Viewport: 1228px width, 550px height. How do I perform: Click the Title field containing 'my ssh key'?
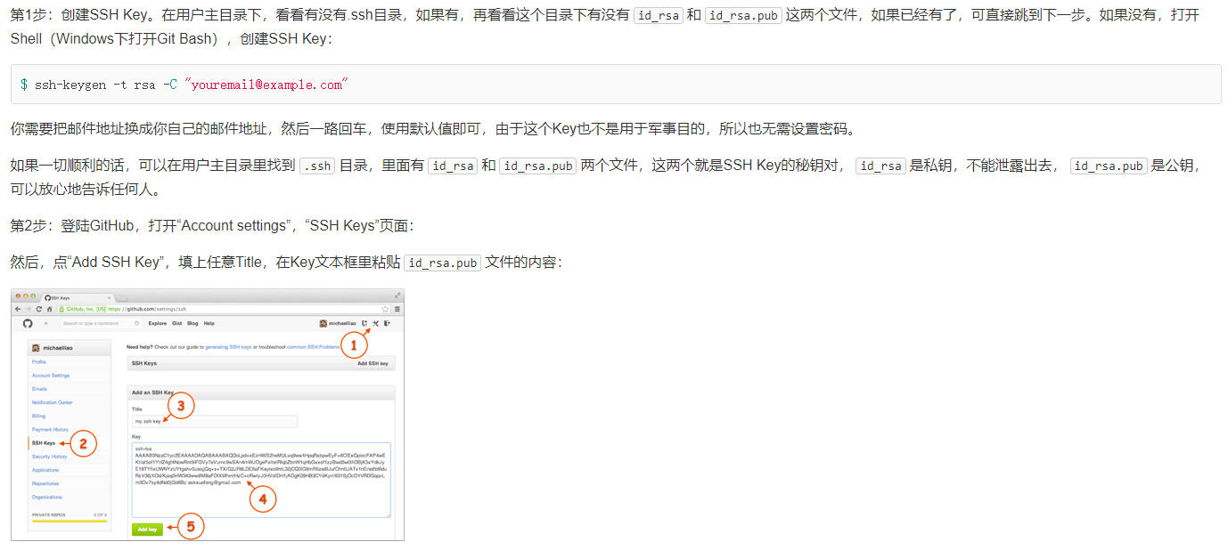click(x=214, y=421)
